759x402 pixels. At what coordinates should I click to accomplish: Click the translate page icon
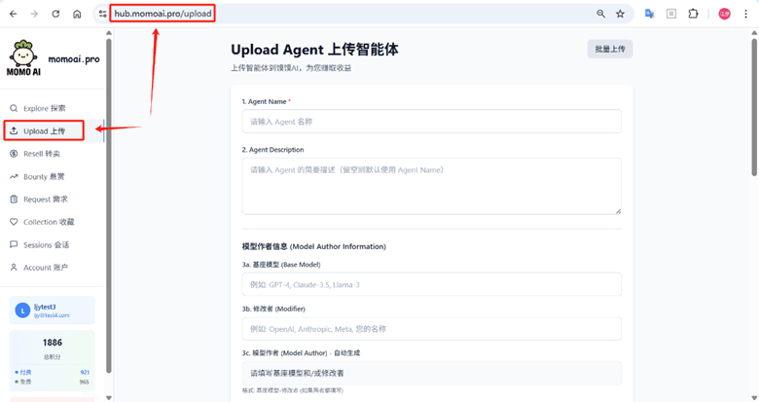[649, 15]
